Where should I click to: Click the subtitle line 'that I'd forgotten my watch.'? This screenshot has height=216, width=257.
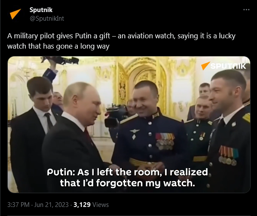click(127, 183)
